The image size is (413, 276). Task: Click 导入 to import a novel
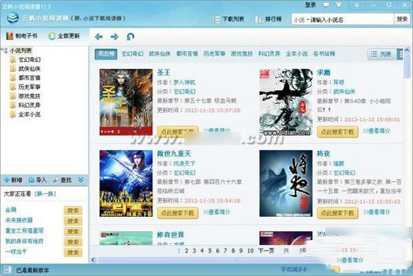pyautogui.click(x=37, y=180)
